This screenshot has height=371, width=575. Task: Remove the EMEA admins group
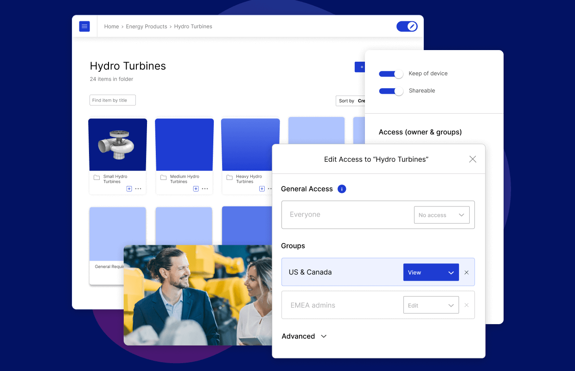pos(466,305)
